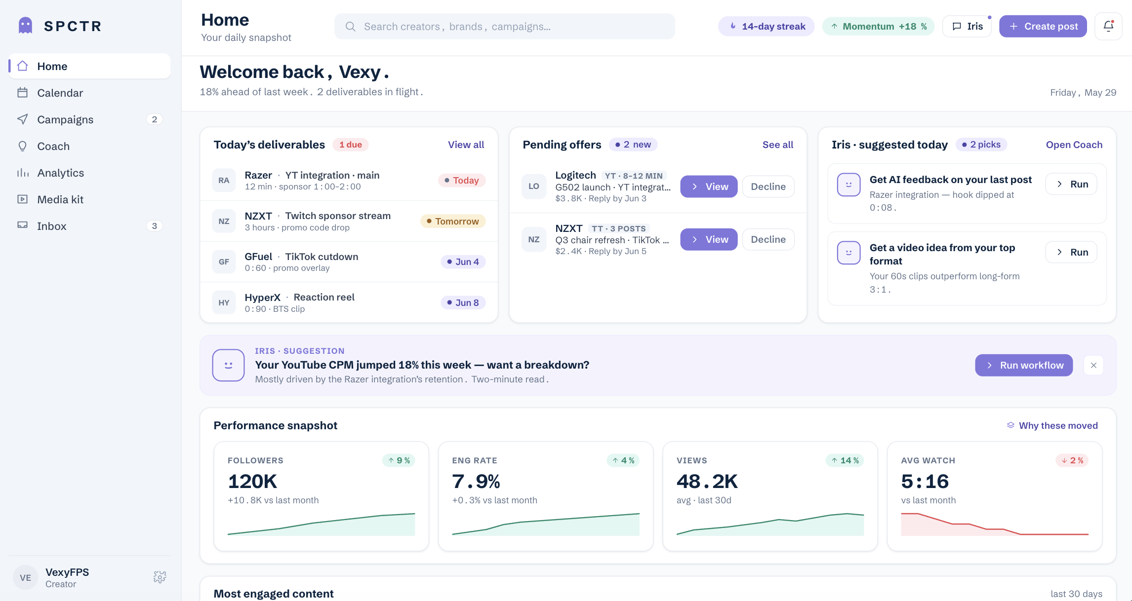Decline the NZXT TikTok offer
This screenshot has height=601, width=1132.
[x=768, y=239]
